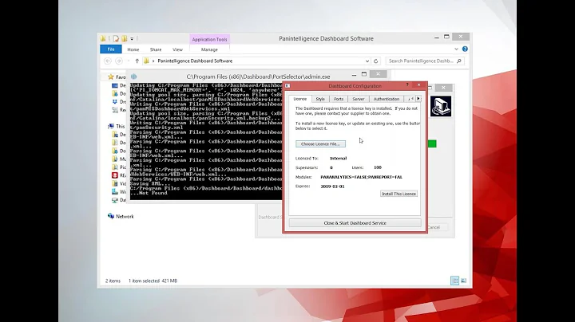575x322 pixels.
Task: Close the Dashboard Configuration dialog
Action: (418, 85)
